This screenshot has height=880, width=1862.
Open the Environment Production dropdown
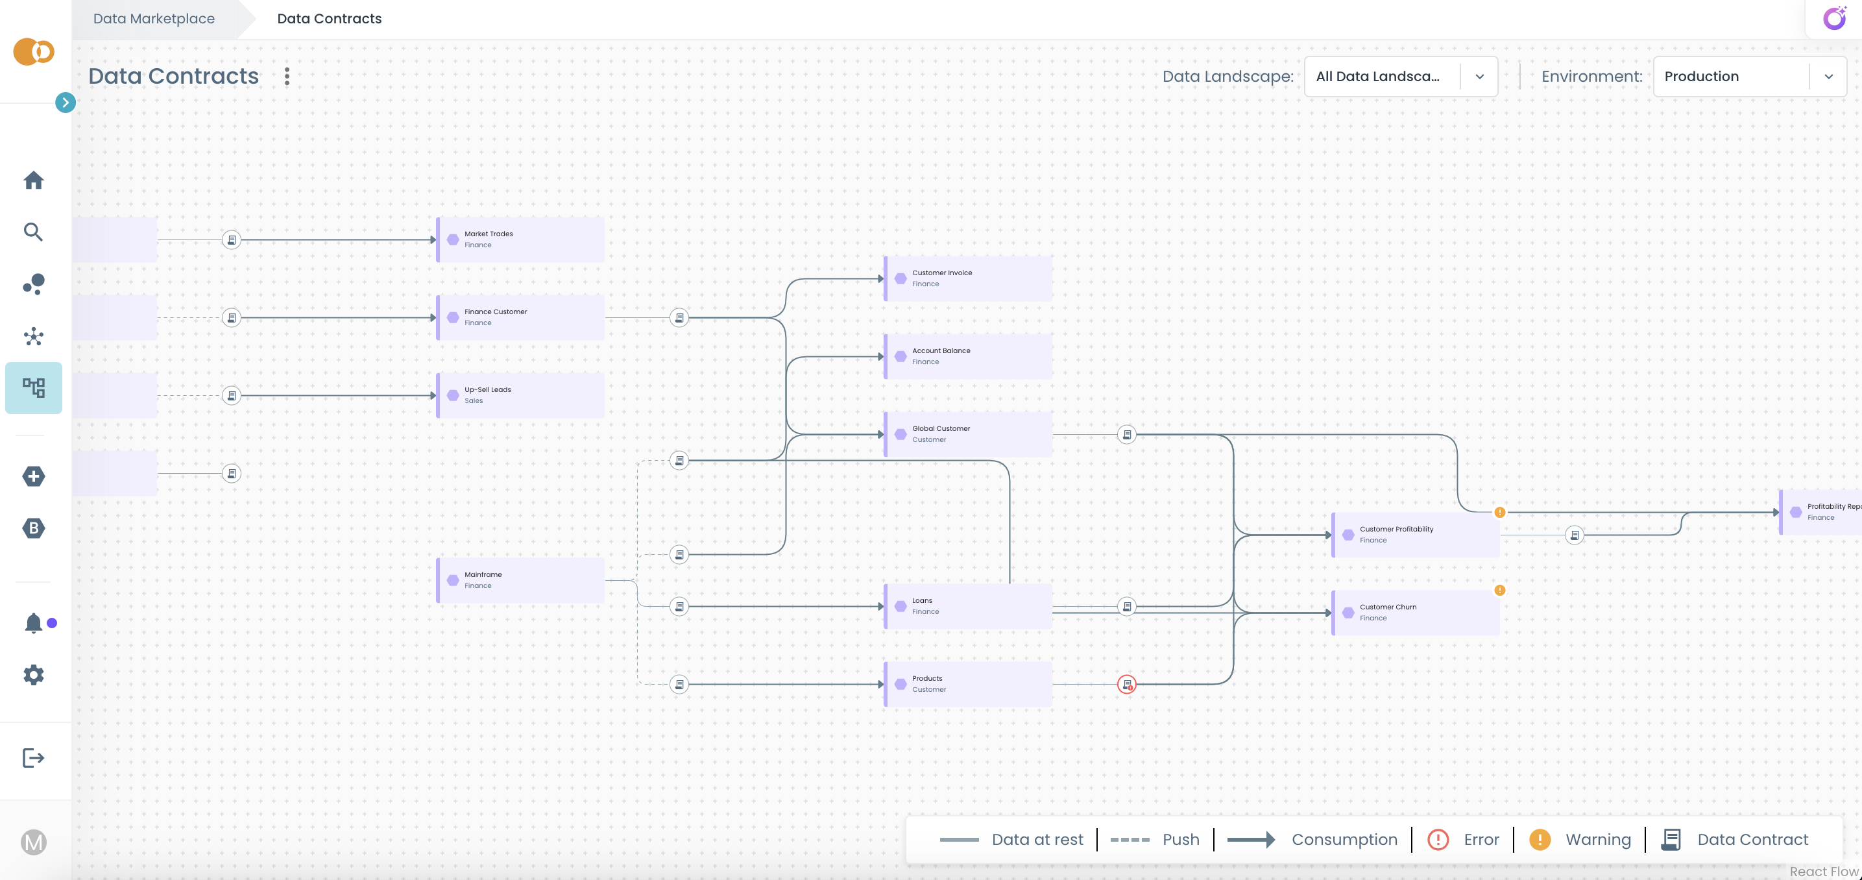point(1748,77)
